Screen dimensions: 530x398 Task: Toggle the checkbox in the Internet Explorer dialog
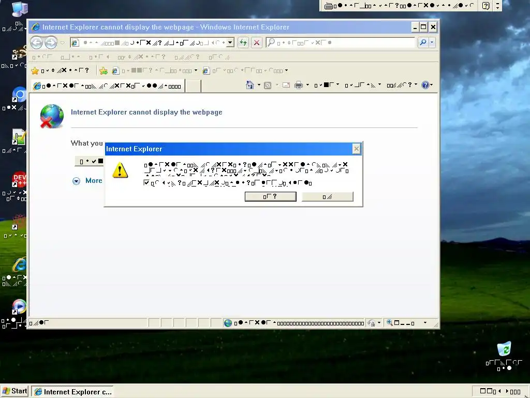tap(146, 183)
